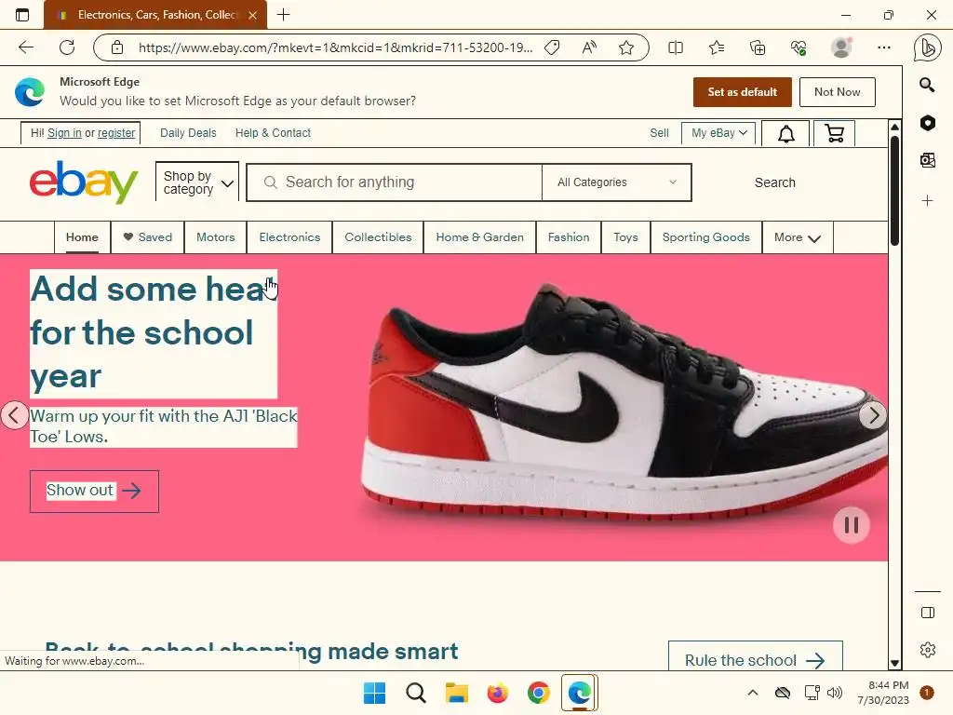This screenshot has width=953, height=715.
Task: Add this page to favorites star
Action: (x=626, y=47)
